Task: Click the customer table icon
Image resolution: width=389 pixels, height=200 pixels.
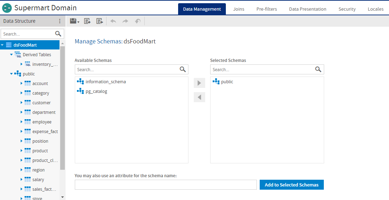Action: point(27,102)
